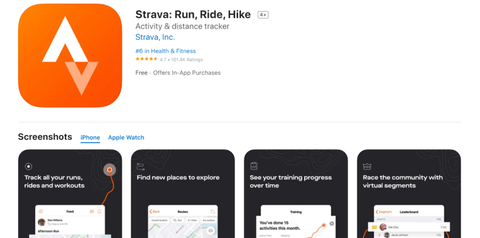
Task: Select the '5-7 miles' filter chip
Action: 192,220
